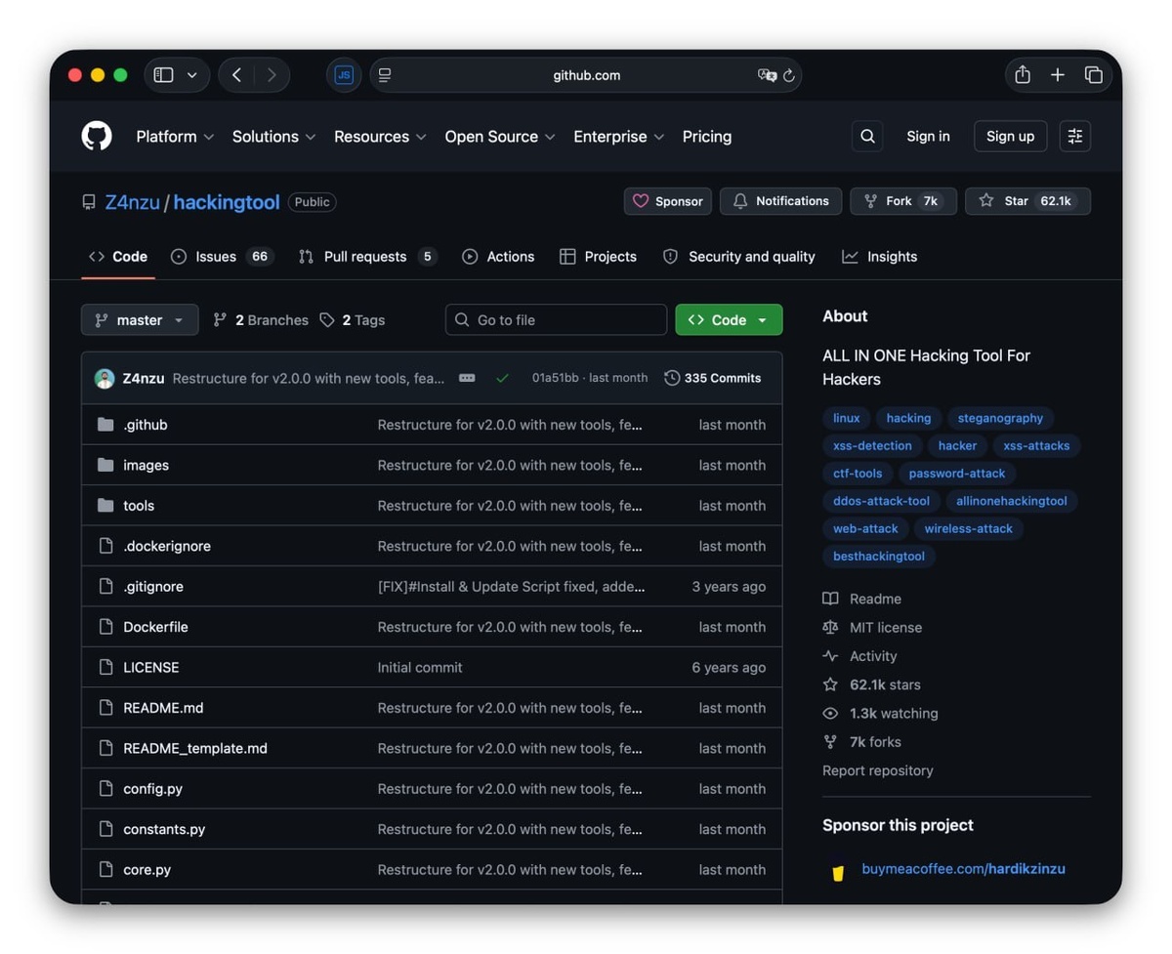
Task: Reload the page with refresh icon
Action: [789, 75]
